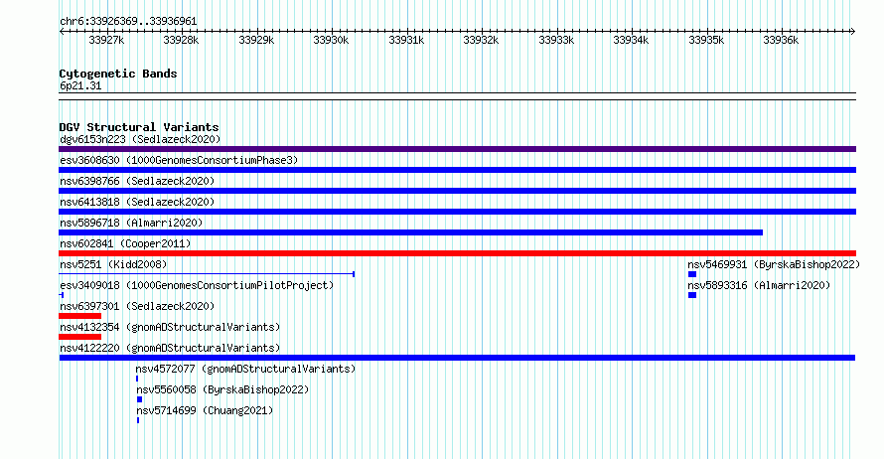Open nsv5714699 (Chuang2021) variant label

click(205, 410)
